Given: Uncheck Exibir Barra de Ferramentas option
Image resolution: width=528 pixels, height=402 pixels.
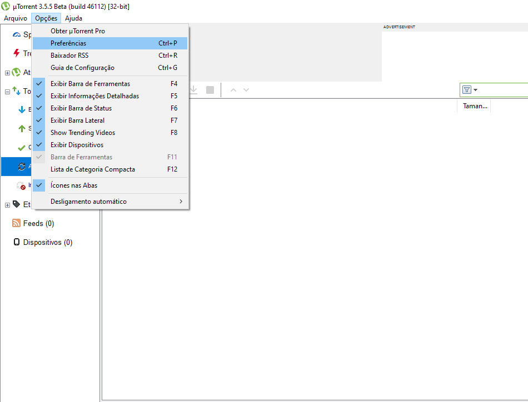Looking at the screenshot, I should point(90,84).
